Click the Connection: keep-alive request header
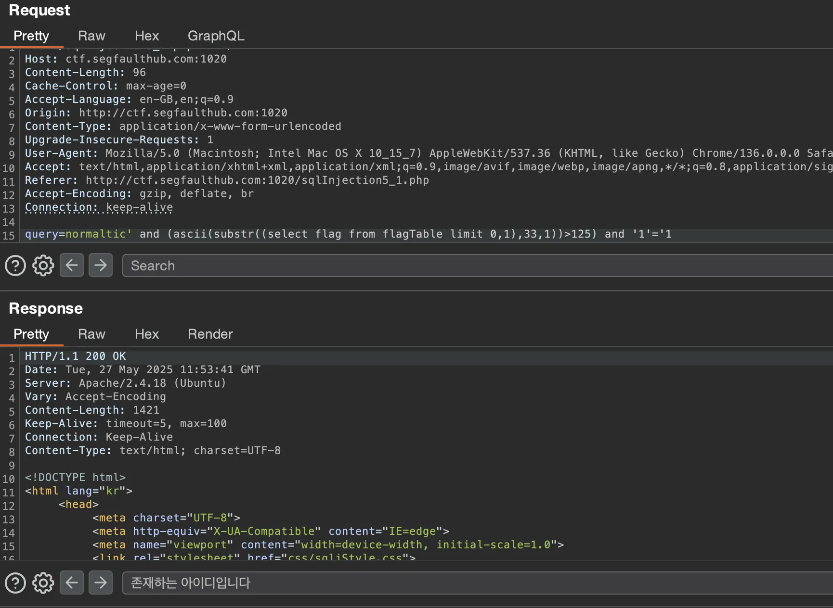Viewport: 833px width, 608px height. [99, 207]
